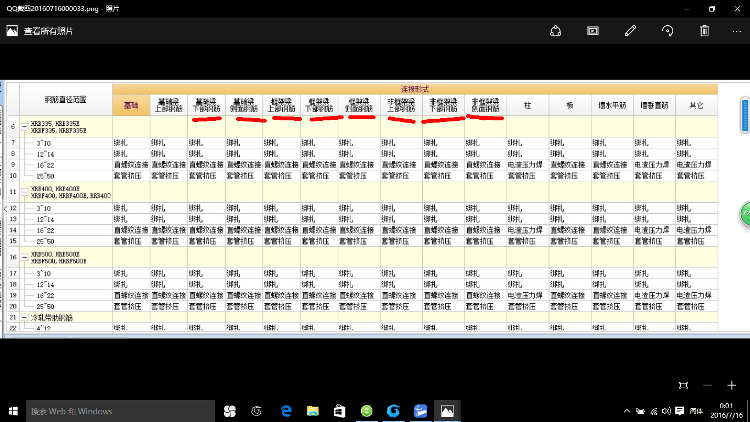Click 直螺纹连接 in row 14 基础 column
Image resolution: width=750 pixels, height=422 pixels.
pos(131,230)
